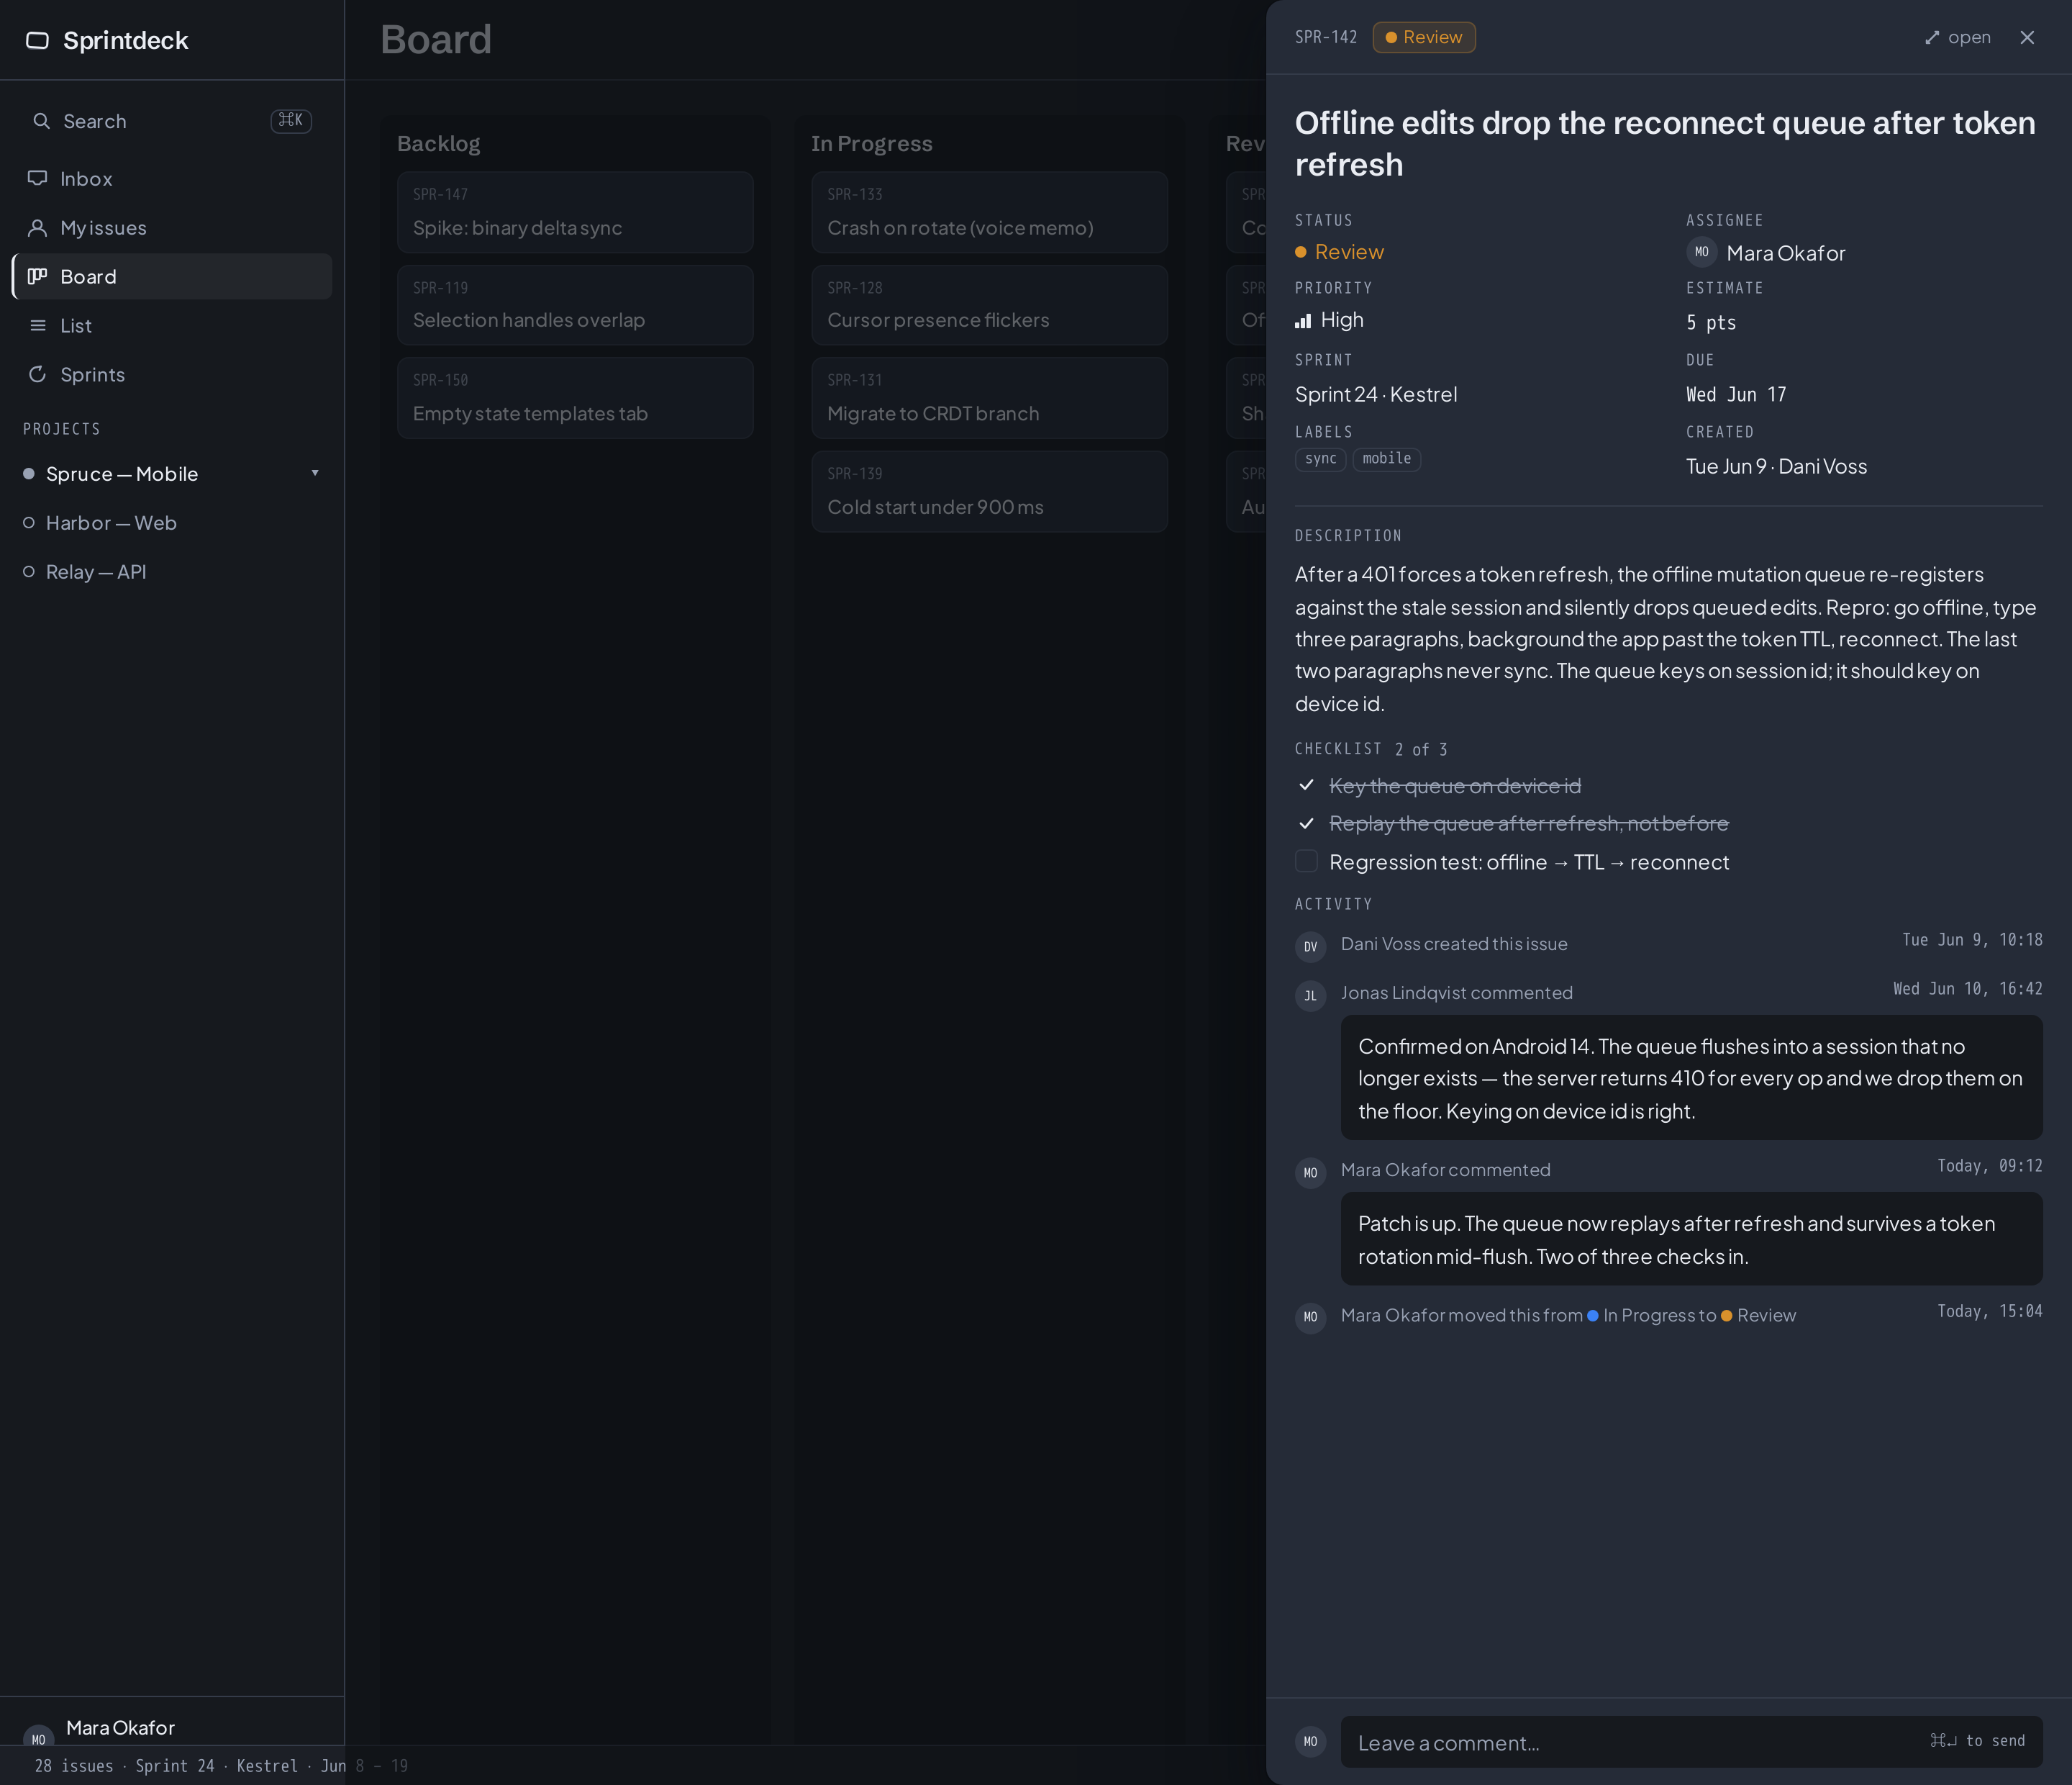2072x1785 pixels.
Task: Uncheck 'Key the queue on device id'
Action: [1306, 785]
